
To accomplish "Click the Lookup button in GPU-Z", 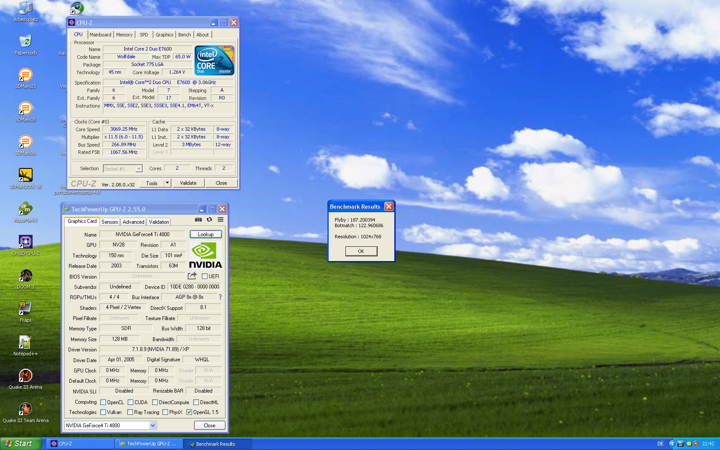I will [x=206, y=234].
